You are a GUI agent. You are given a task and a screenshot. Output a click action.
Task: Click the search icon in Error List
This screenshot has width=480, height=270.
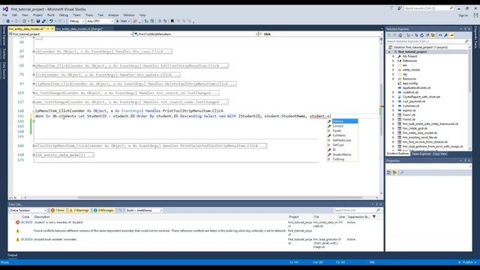378,210
